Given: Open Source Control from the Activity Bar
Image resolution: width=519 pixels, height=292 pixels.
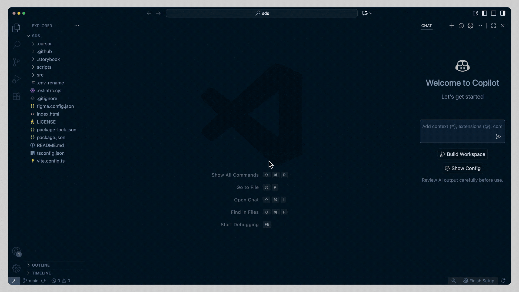Looking at the screenshot, I should click(16, 62).
